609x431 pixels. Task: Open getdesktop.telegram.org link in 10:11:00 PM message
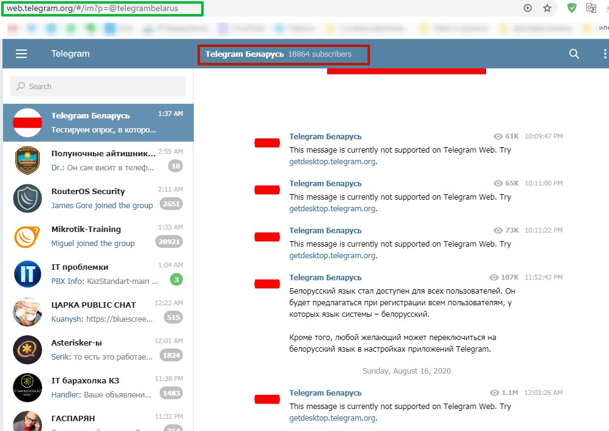point(333,208)
